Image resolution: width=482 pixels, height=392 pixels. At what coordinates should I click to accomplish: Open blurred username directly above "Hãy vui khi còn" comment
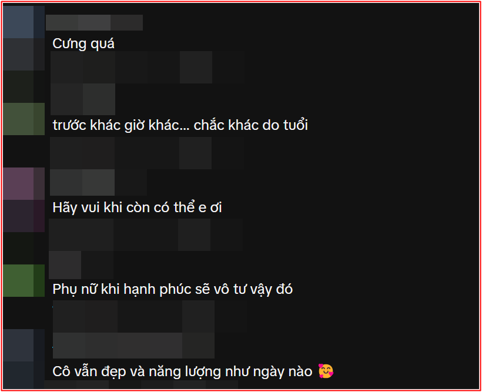coord(98,182)
